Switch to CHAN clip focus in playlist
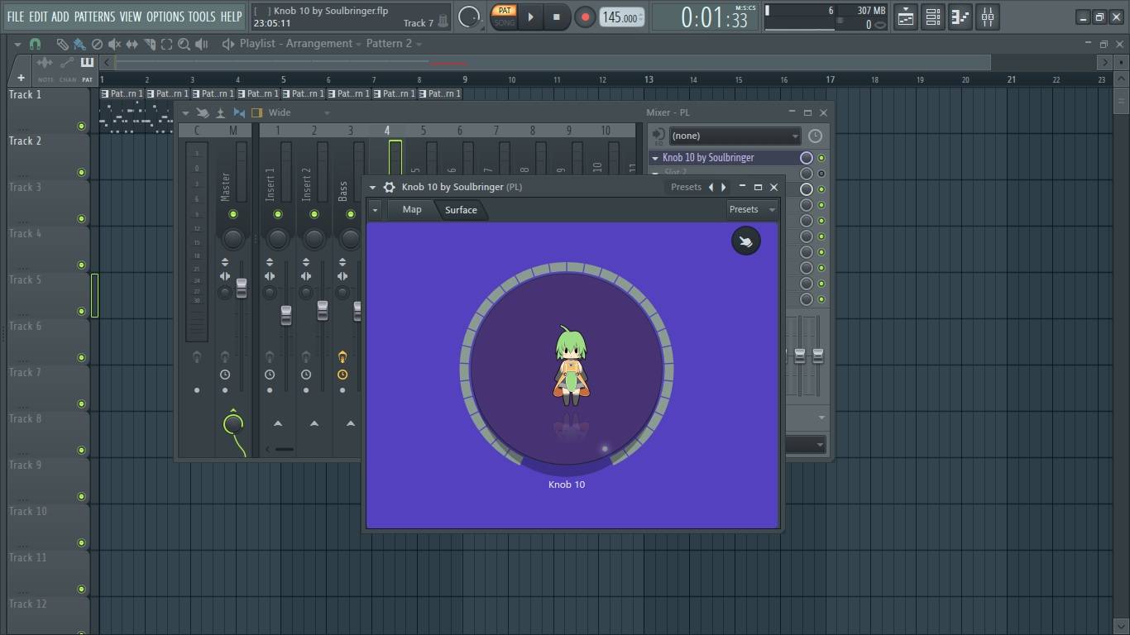 (67, 67)
